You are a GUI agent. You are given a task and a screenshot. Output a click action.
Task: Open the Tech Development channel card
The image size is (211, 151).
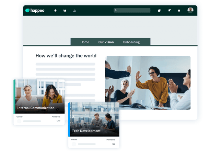click(x=94, y=120)
